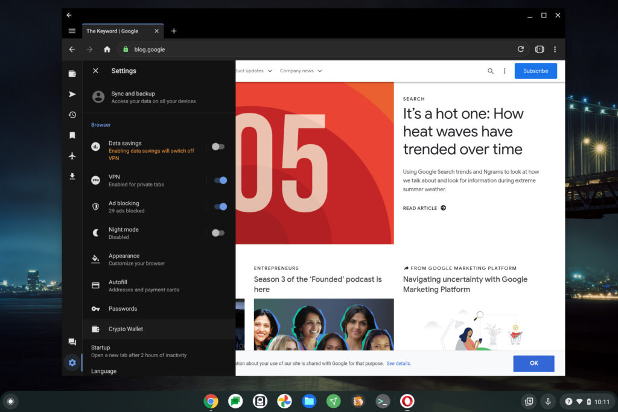
Task: Close the Settings panel
Action: pos(95,71)
